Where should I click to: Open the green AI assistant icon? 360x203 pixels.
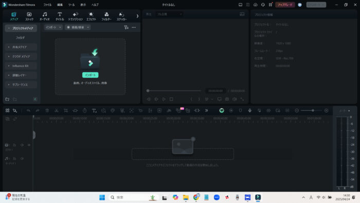pyautogui.click(x=222, y=111)
